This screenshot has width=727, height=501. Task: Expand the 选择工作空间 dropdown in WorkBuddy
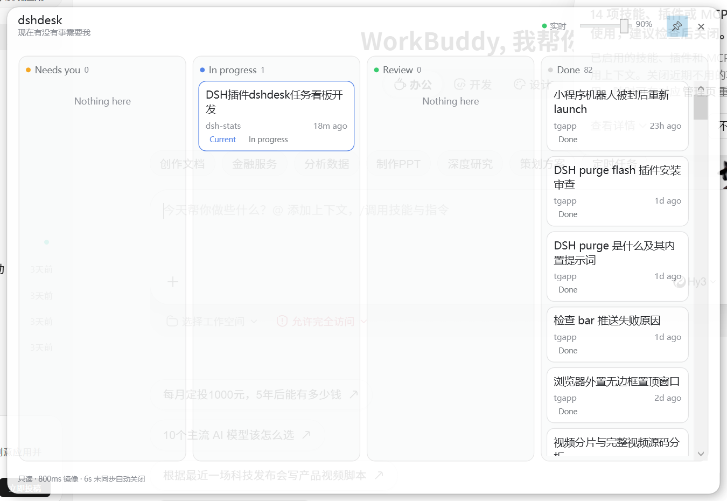point(212,322)
